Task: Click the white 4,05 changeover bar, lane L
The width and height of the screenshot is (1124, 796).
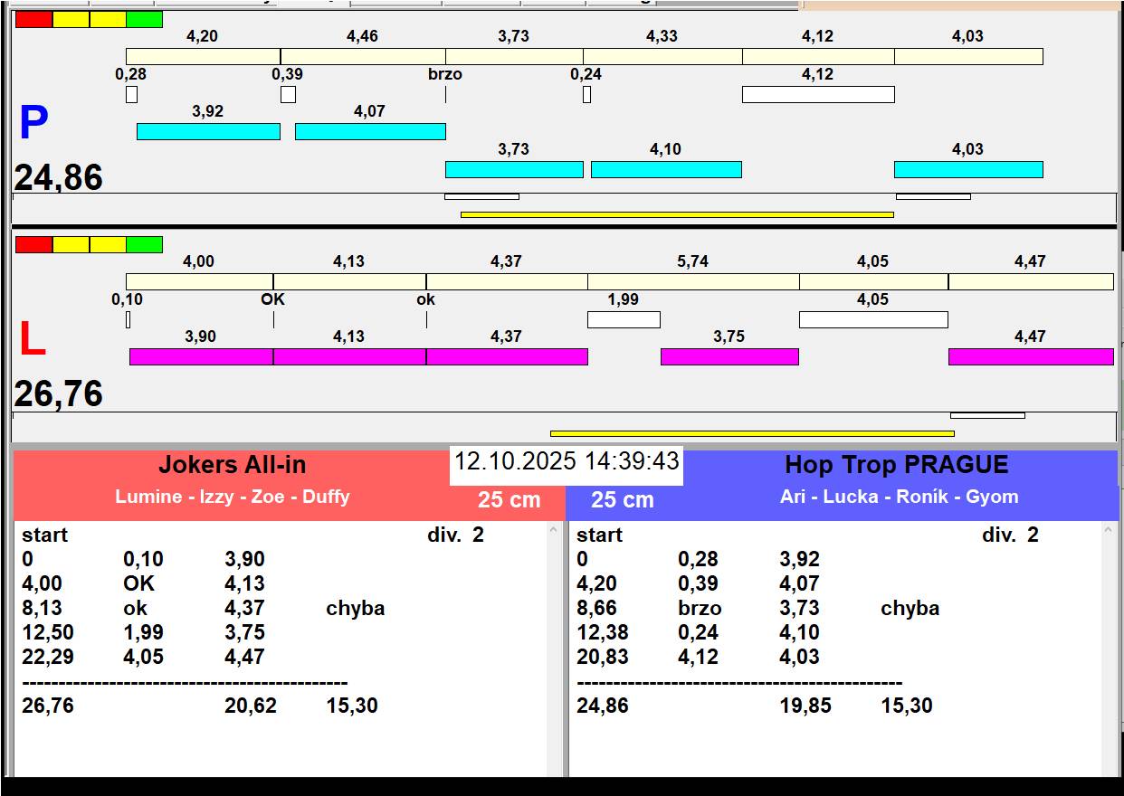Action: 873,319
